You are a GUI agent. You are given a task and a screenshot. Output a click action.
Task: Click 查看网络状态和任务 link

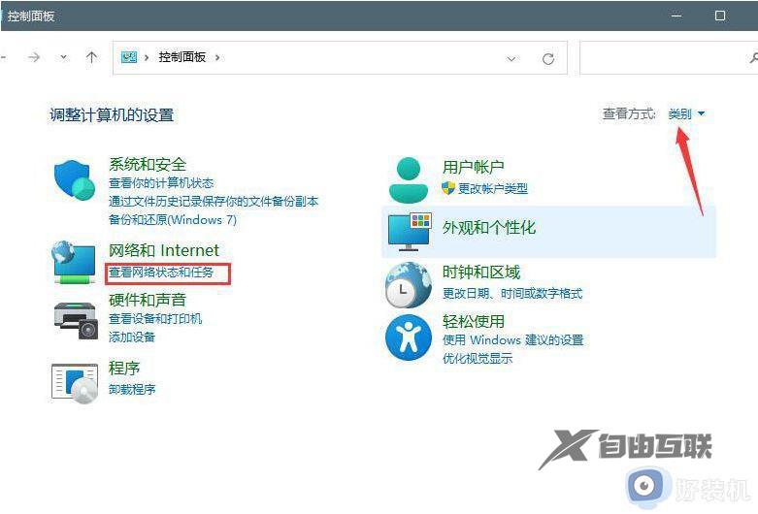pos(161,273)
